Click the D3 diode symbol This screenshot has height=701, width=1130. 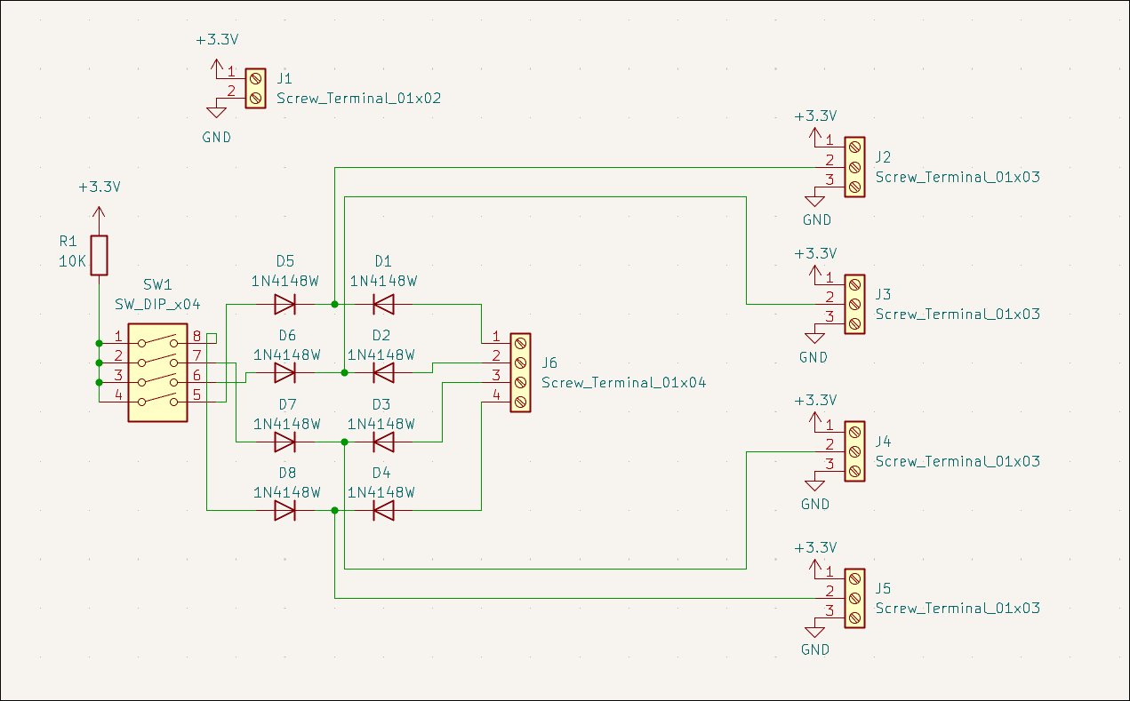coord(383,442)
